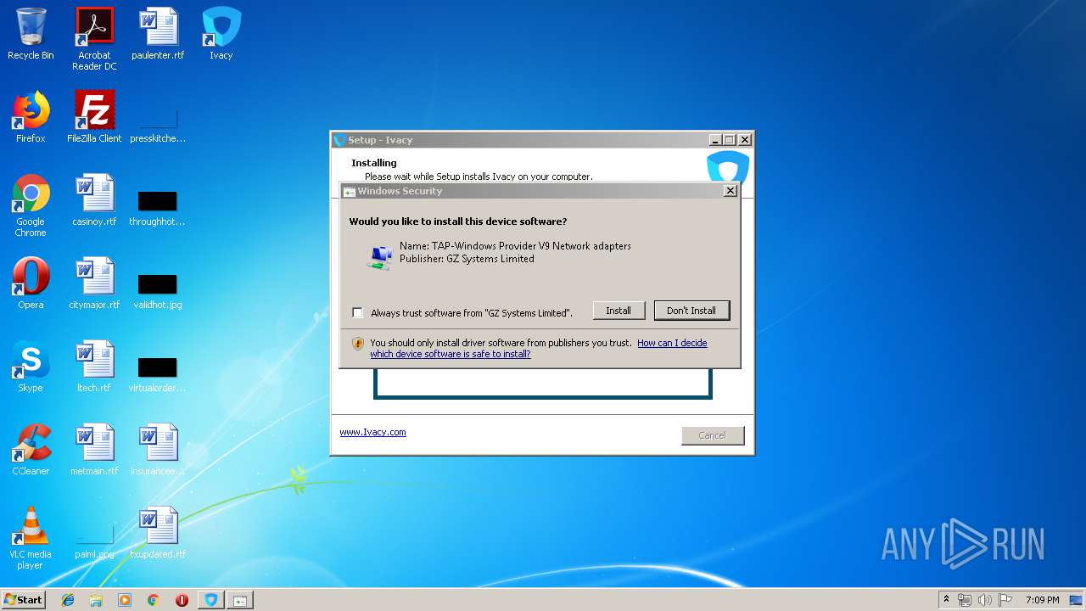The width and height of the screenshot is (1086, 611).
Task: Open Opera from the taskbar
Action: click(x=182, y=600)
